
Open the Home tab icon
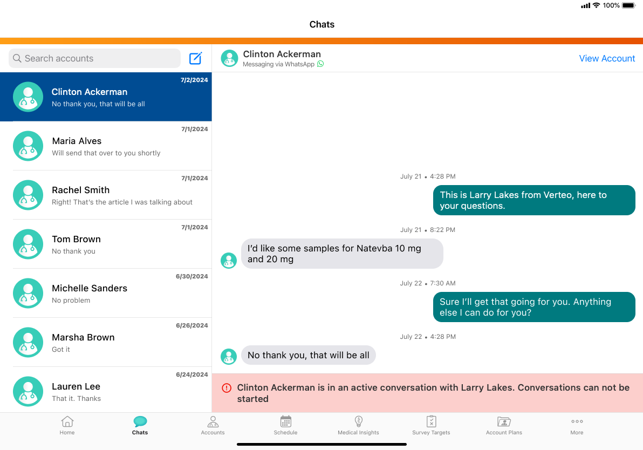(x=67, y=422)
